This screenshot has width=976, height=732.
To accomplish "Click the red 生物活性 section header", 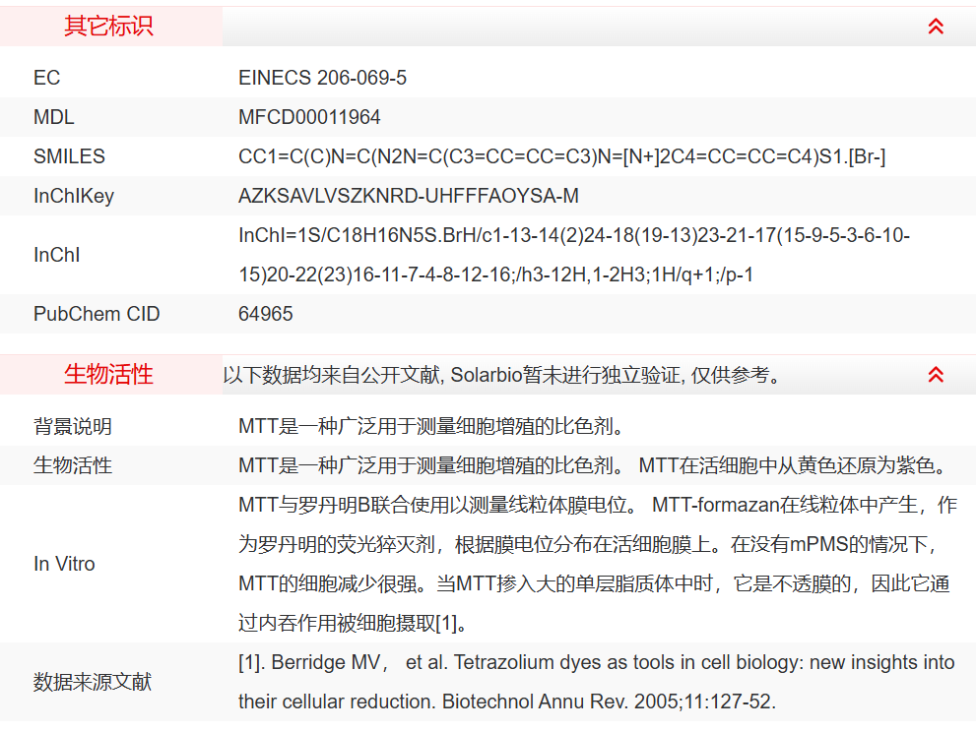I will pos(108,375).
